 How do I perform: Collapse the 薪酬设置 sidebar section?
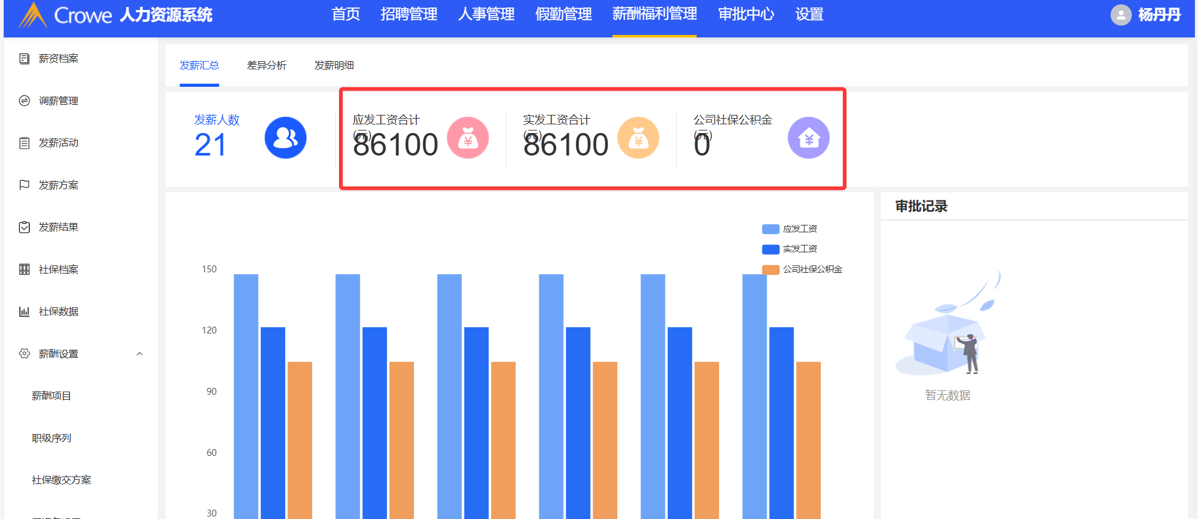pos(140,354)
